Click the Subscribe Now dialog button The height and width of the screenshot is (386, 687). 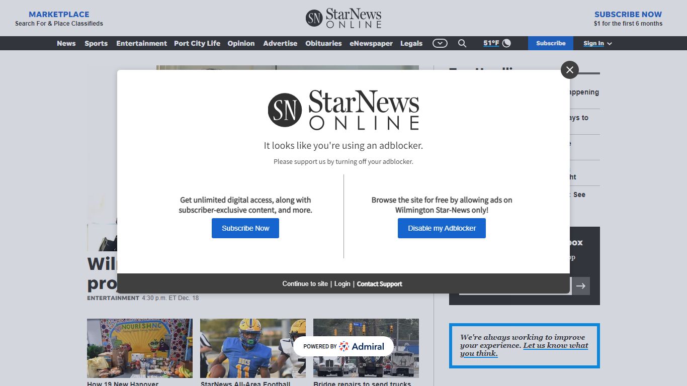pyautogui.click(x=245, y=228)
